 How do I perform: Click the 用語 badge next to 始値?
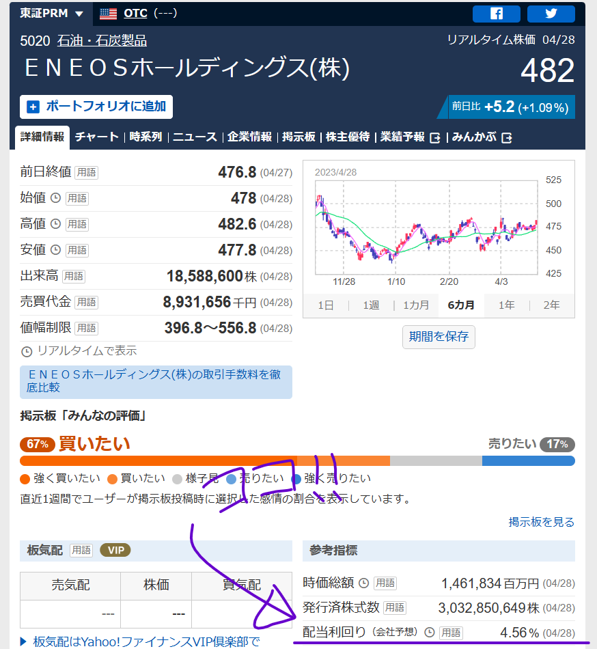coord(77,198)
